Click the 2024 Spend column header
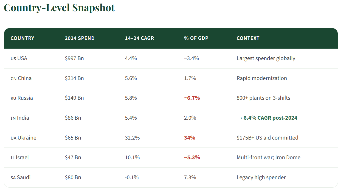Viewport: 341px width, 192px height. [80, 38]
